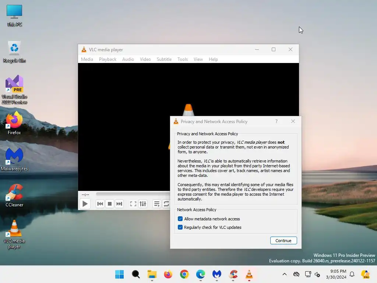Open the Media menu
Screen dimensions: 377x283
click(87, 59)
